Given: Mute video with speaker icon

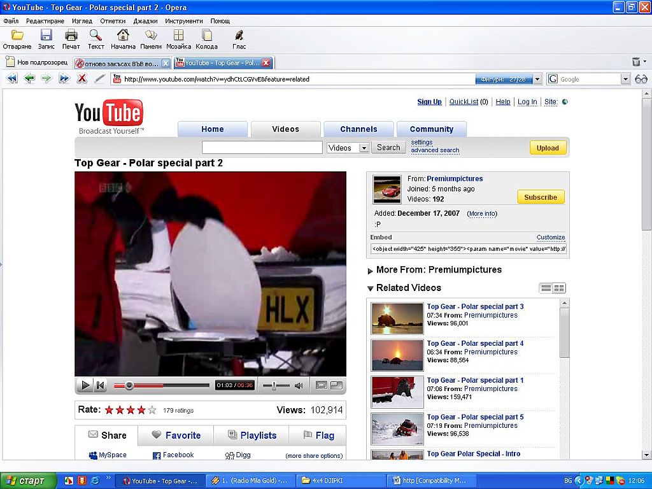Looking at the screenshot, I should coord(299,385).
